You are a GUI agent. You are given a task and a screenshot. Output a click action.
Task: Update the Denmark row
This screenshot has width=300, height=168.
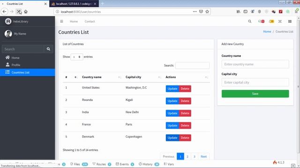[x=172, y=138]
